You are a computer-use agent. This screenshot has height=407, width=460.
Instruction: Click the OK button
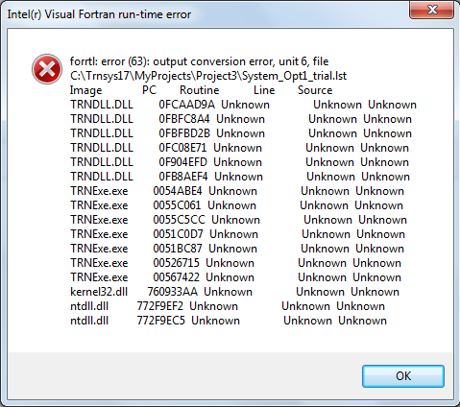pyautogui.click(x=403, y=376)
